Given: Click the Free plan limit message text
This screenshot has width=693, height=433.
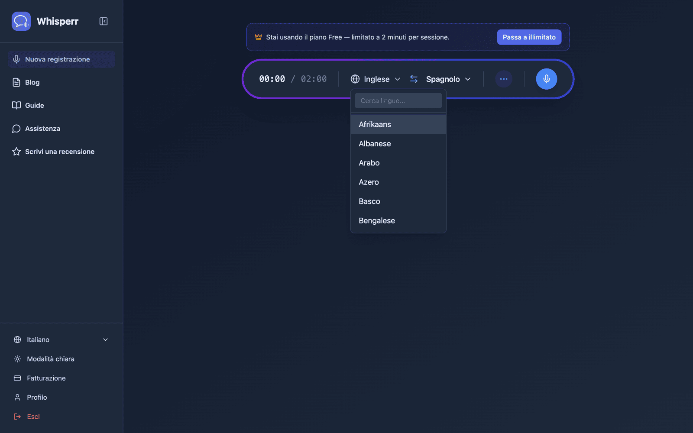Looking at the screenshot, I should point(358,37).
